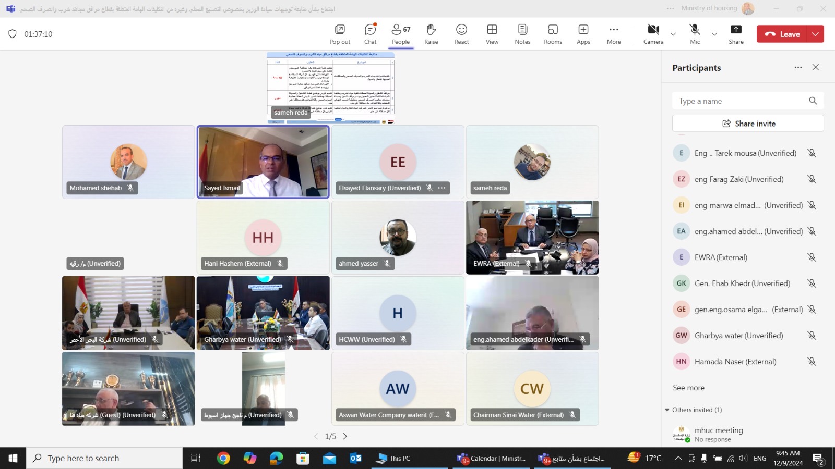The height and width of the screenshot is (469, 835).
Task: Open Ministry of housing profile avatar
Action: (748, 8)
